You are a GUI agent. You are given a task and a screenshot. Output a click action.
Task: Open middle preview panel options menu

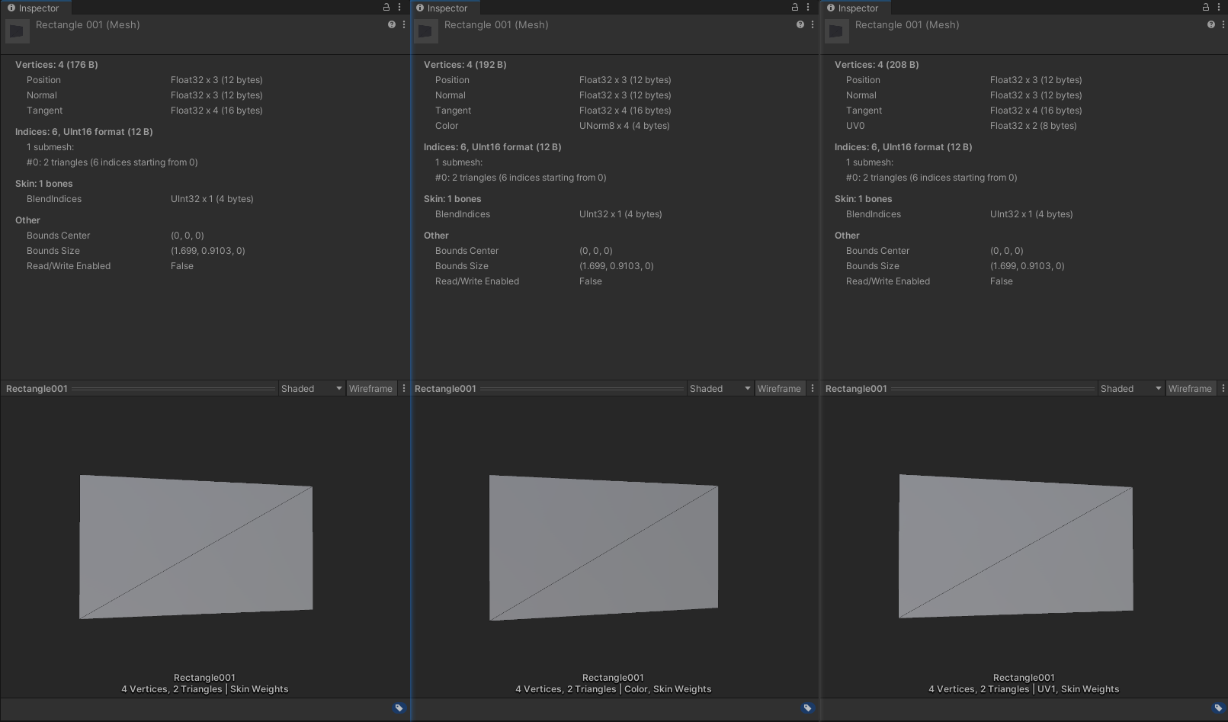(x=813, y=388)
